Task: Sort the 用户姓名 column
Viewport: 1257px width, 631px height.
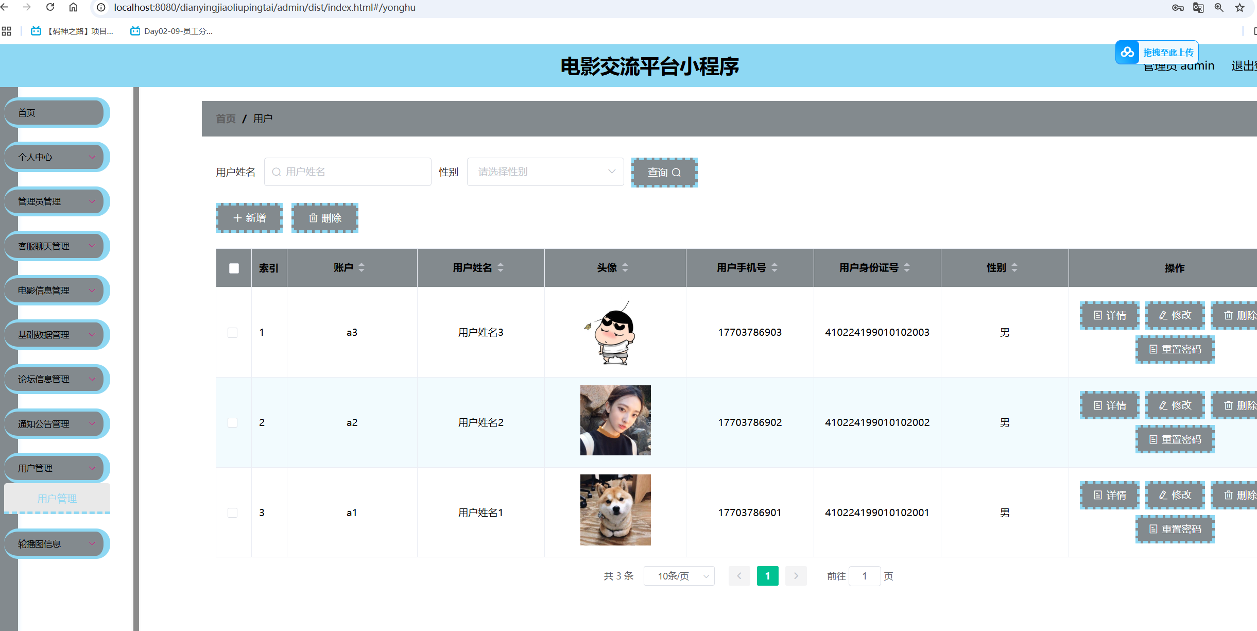Action: point(501,267)
